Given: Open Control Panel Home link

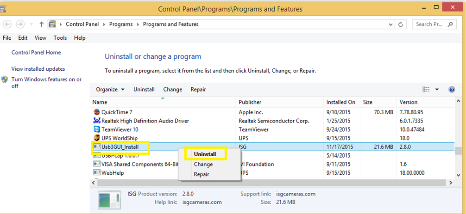Looking at the screenshot, I should click(36, 53).
